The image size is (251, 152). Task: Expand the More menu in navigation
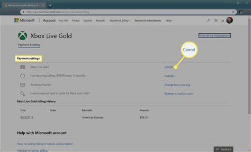170,21
